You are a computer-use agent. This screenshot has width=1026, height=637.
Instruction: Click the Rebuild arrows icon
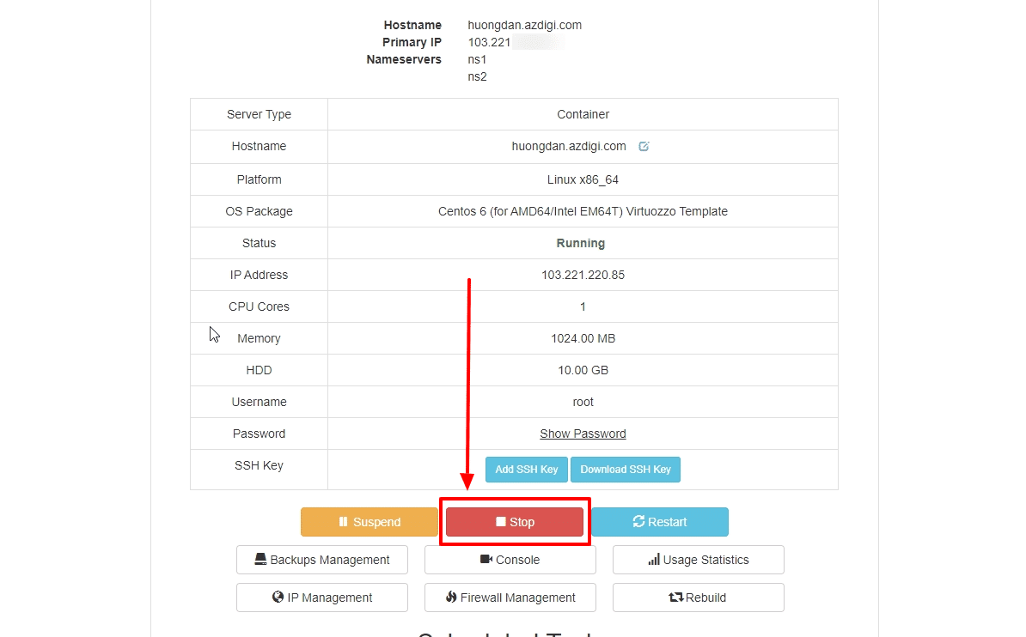pyautogui.click(x=675, y=598)
